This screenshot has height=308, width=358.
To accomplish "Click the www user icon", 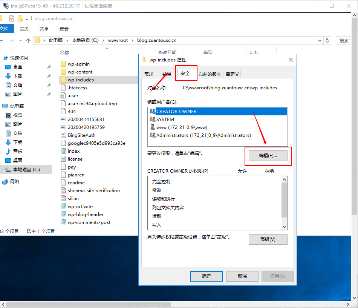I will coord(152,127).
